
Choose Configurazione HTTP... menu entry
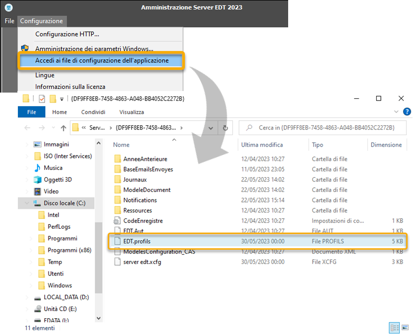(x=67, y=34)
